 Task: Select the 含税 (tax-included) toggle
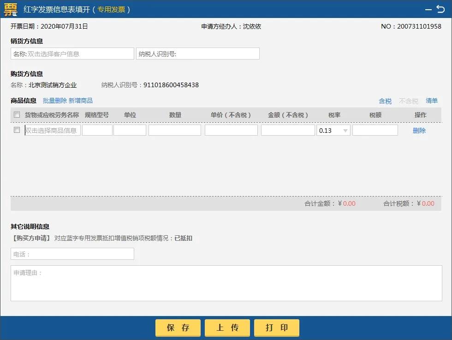tap(385, 101)
